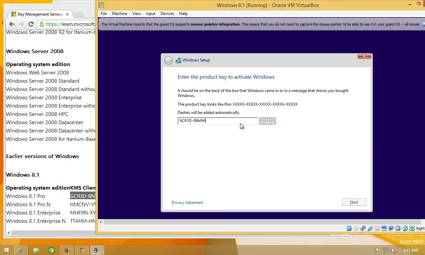
Task: Click 'Windows Web Server 2008' text
Action: [38, 73]
